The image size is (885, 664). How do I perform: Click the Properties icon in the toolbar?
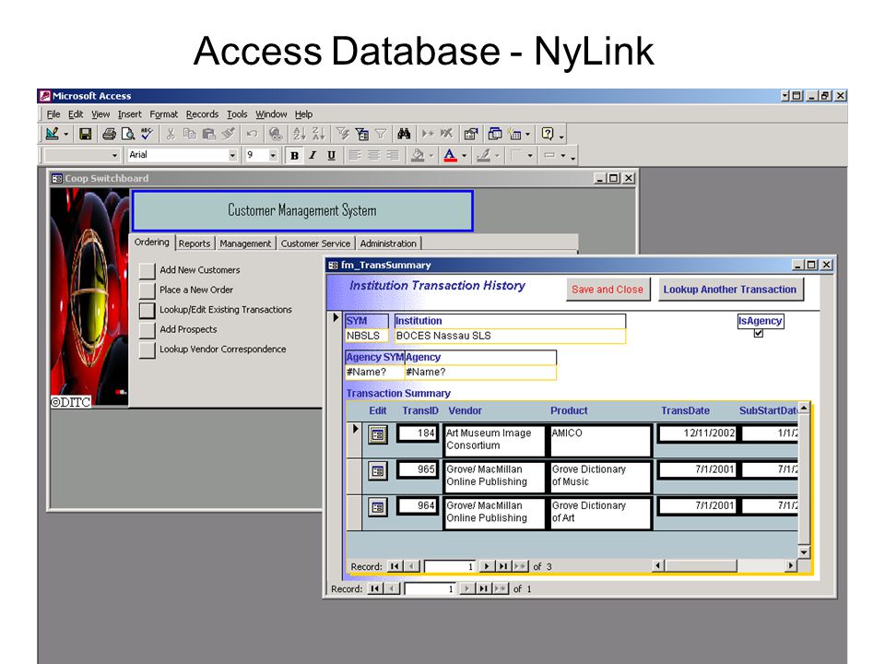tap(471, 134)
